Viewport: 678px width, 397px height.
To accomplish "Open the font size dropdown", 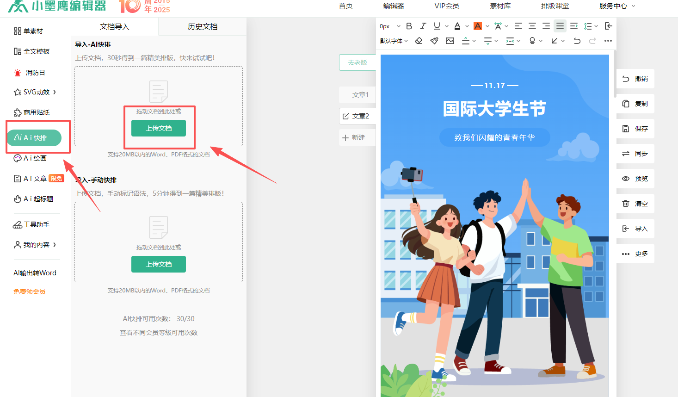I will (x=390, y=26).
